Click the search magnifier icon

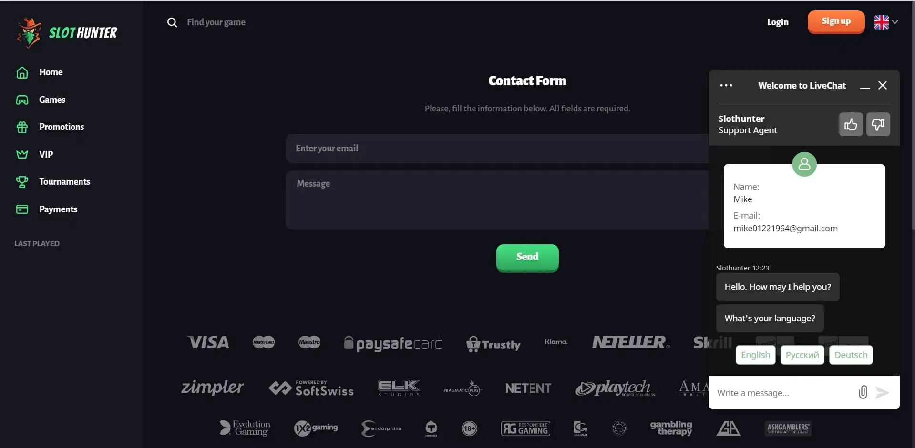tap(172, 22)
